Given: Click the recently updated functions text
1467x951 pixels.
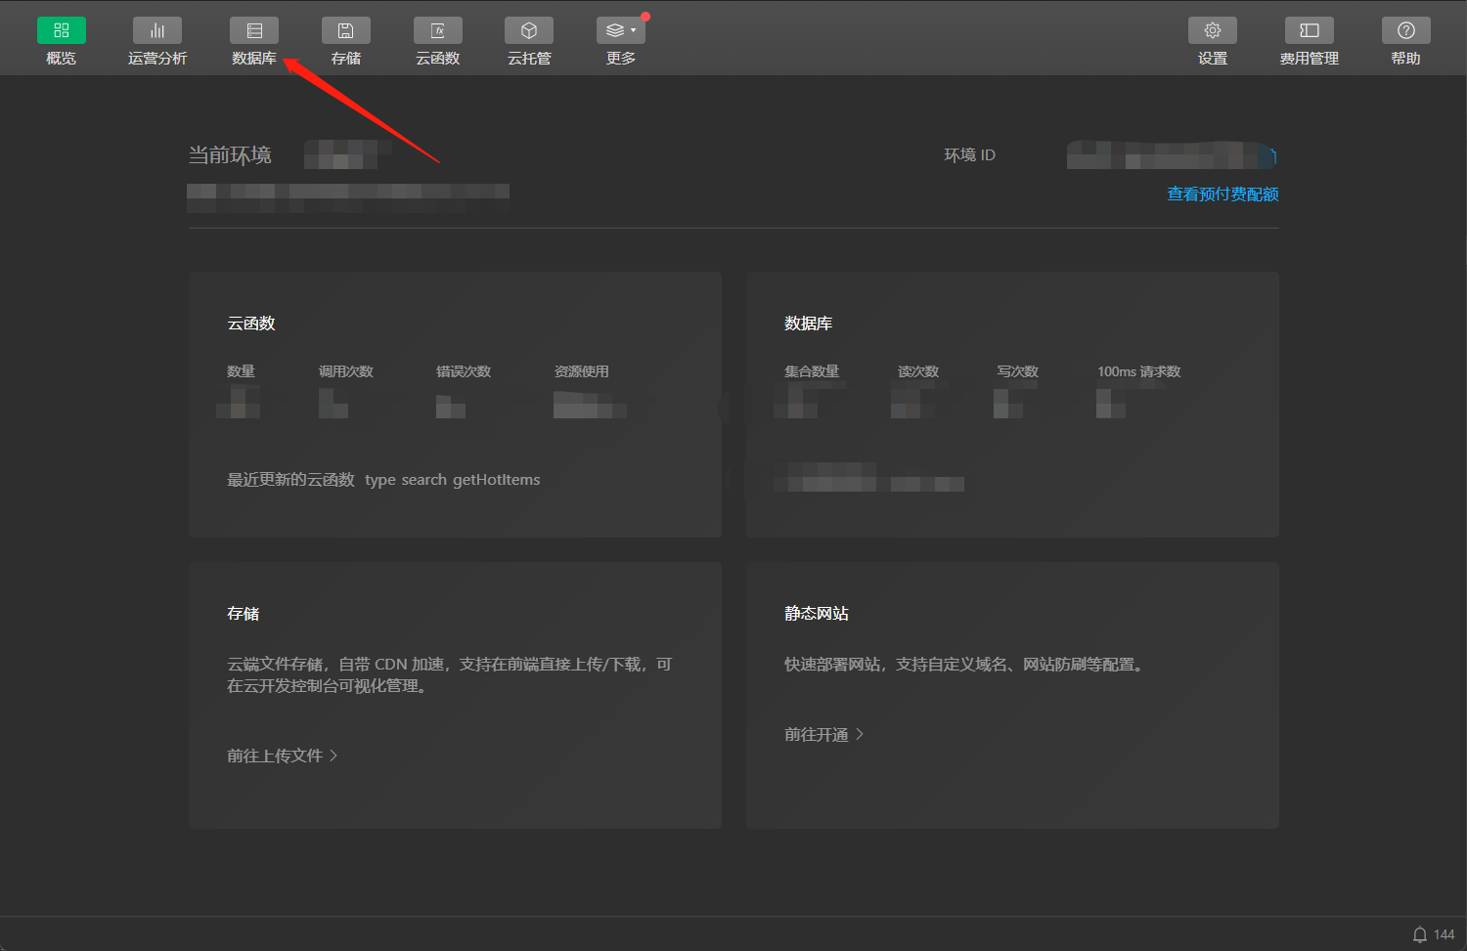Looking at the screenshot, I should (383, 480).
